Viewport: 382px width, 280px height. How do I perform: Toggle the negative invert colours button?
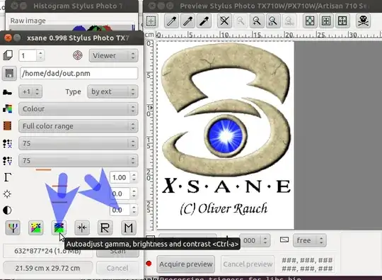(36, 228)
